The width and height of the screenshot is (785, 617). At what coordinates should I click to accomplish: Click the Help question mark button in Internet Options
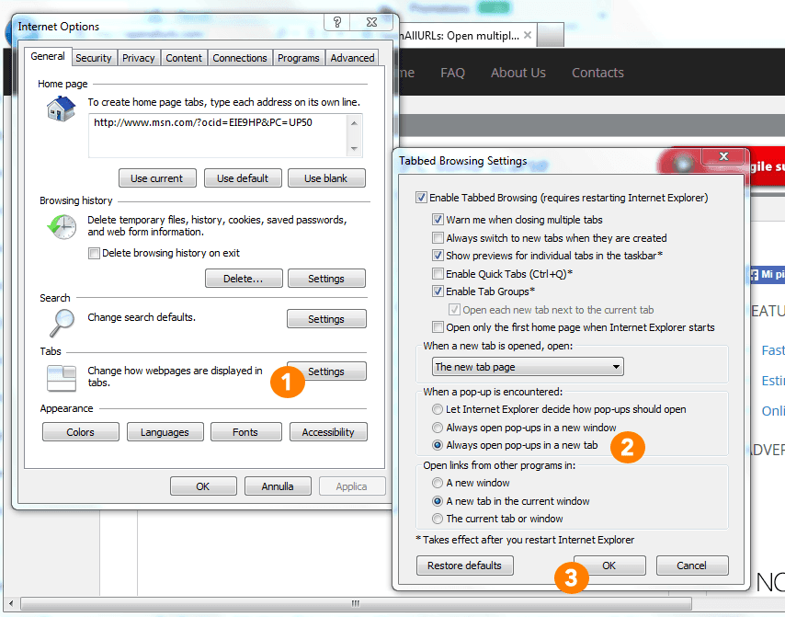337,22
